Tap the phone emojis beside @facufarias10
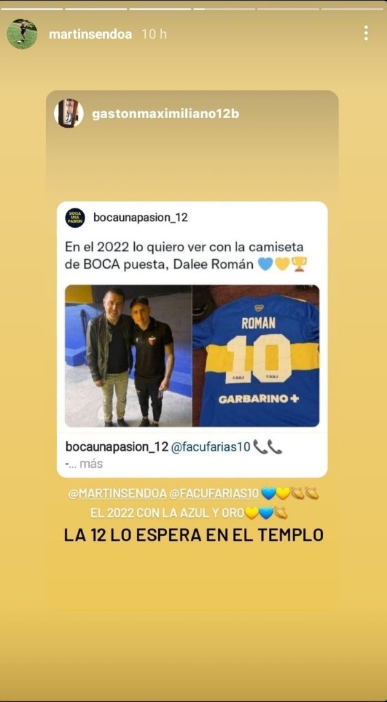Viewport: 387px width, 702px height. coord(268,446)
